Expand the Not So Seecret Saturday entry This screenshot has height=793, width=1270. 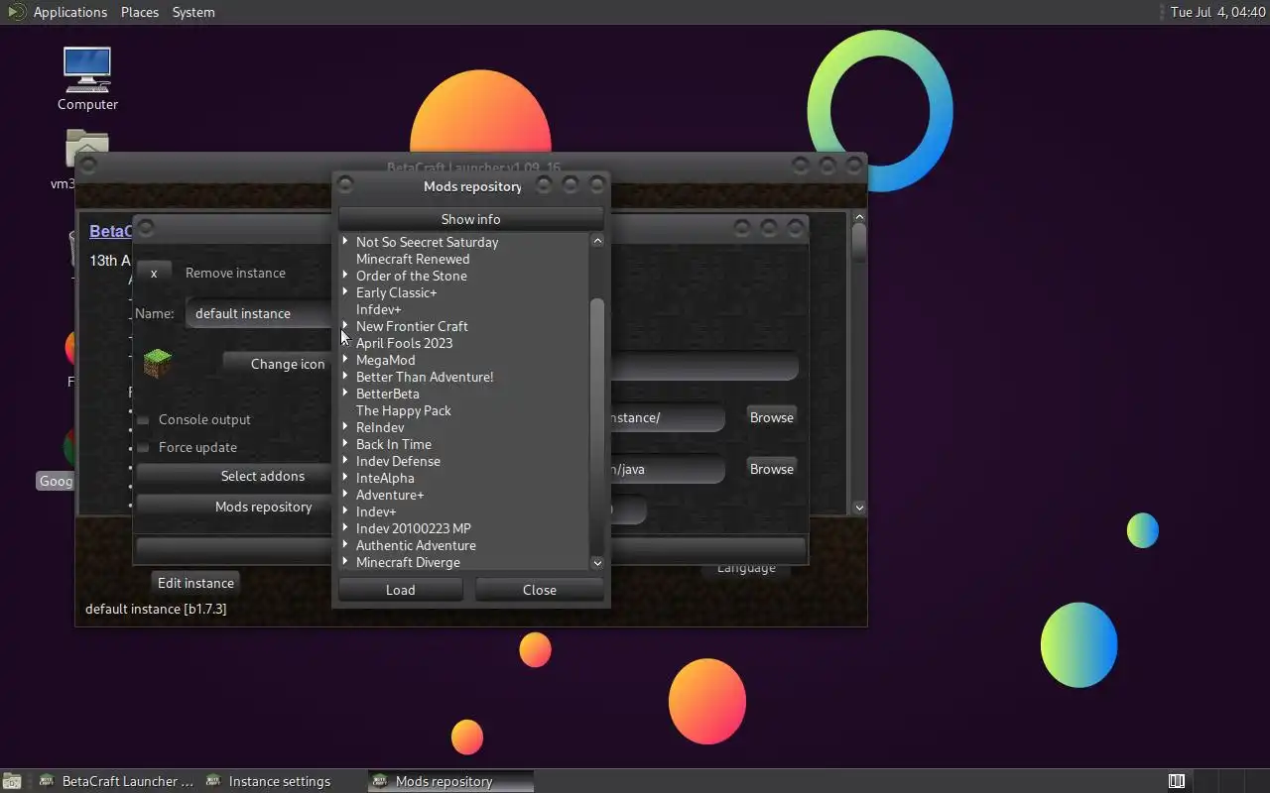point(345,242)
